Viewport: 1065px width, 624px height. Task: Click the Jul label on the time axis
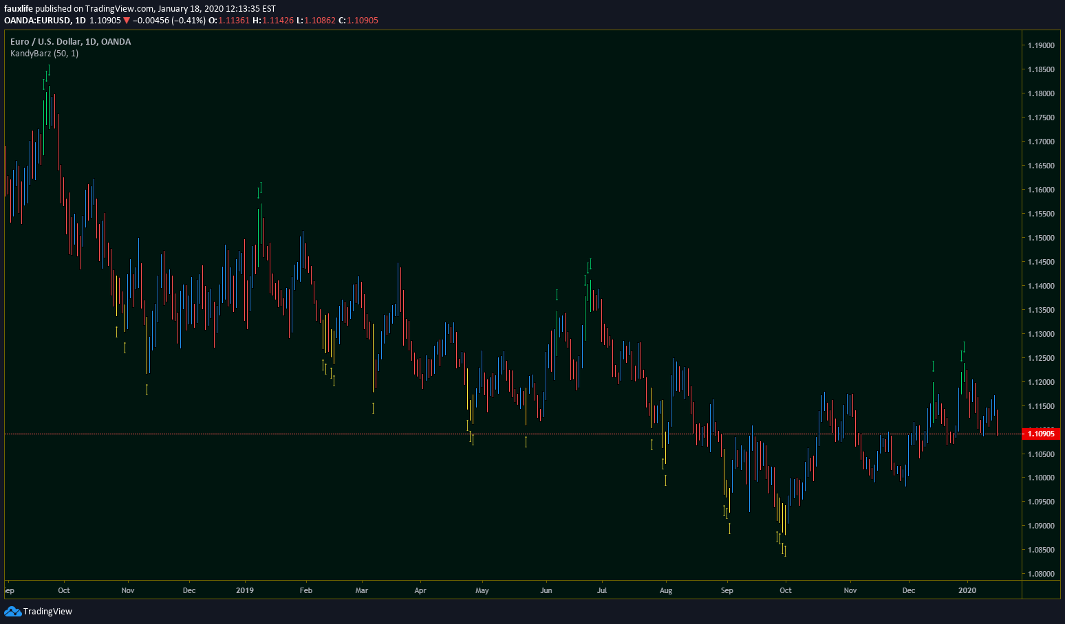tap(602, 590)
